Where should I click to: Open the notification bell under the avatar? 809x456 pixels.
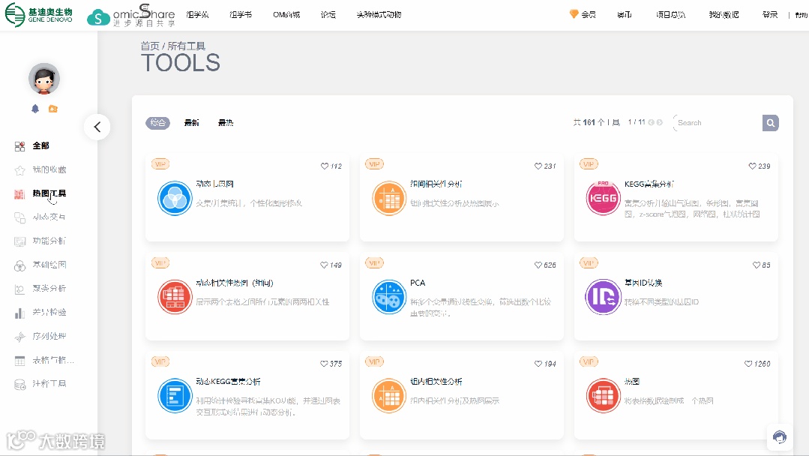[35, 109]
